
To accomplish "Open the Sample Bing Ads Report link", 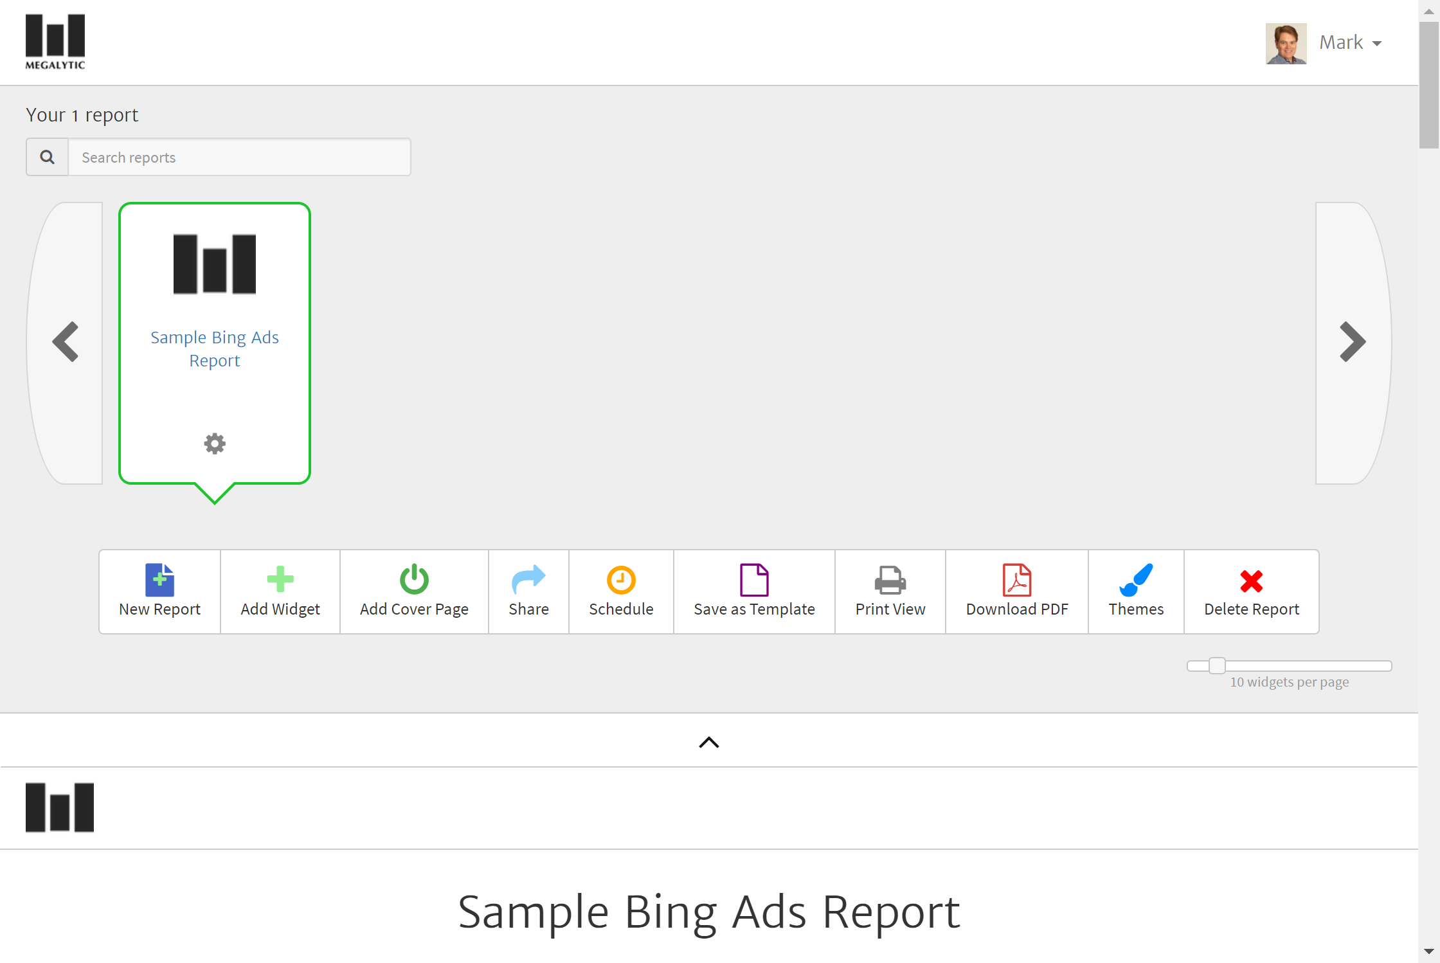I will click(x=215, y=348).
